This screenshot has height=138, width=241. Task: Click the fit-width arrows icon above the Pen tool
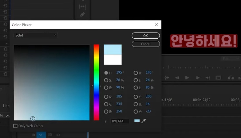(x=82, y=6)
